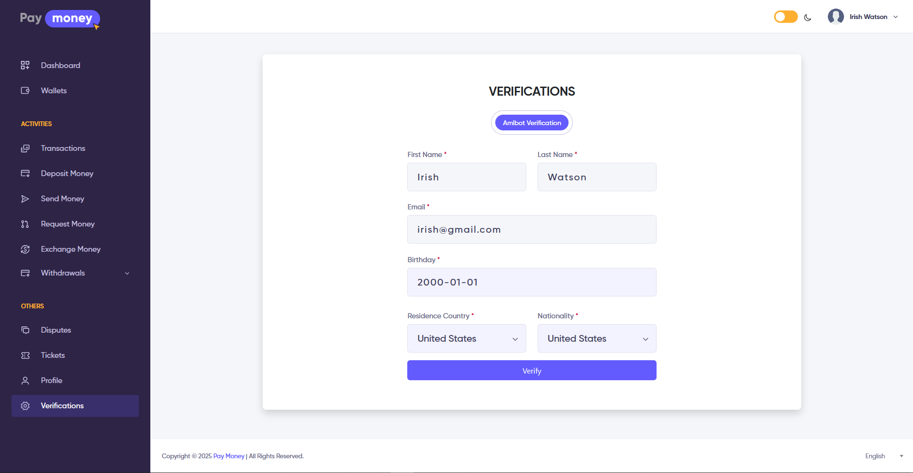Follow the Pay Money footer link
Viewport: 913px width, 473px height.
pyautogui.click(x=229, y=456)
